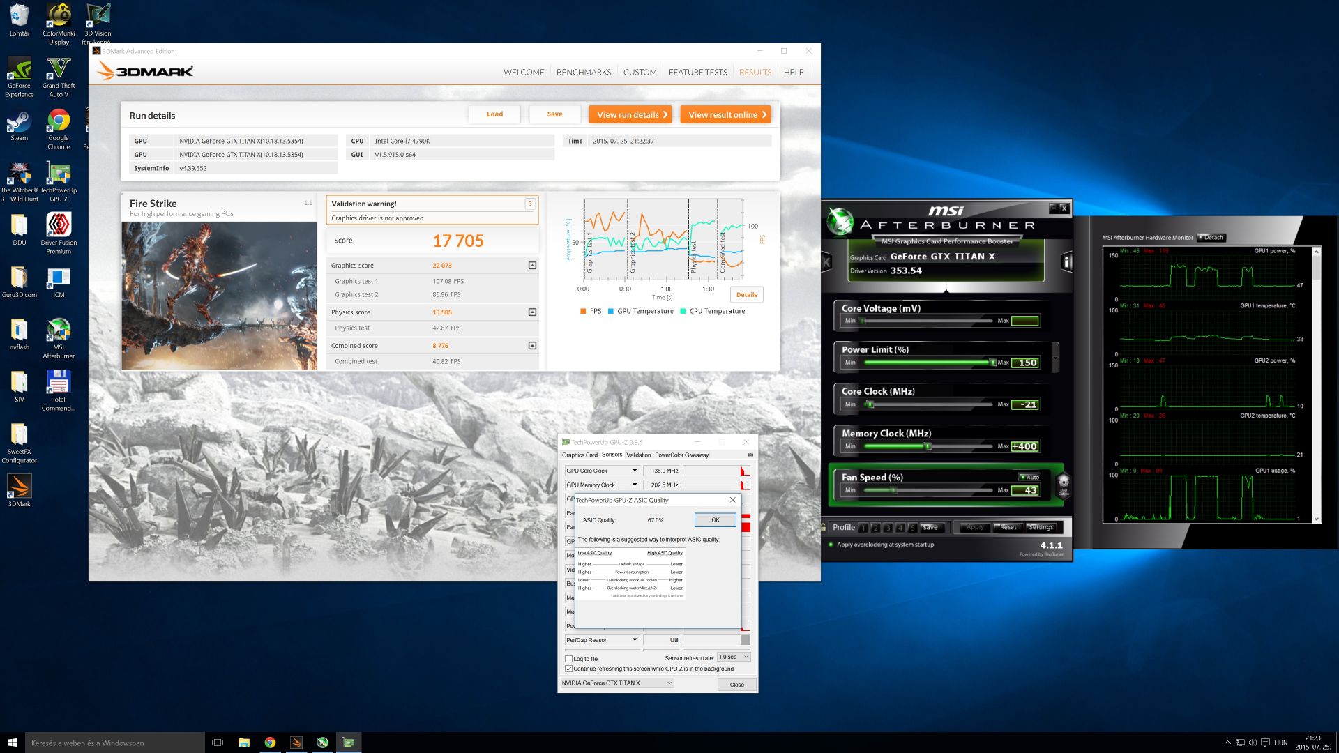Switch to GPU-Z Validation tab
The width and height of the screenshot is (1339, 753).
coord(638,455)
